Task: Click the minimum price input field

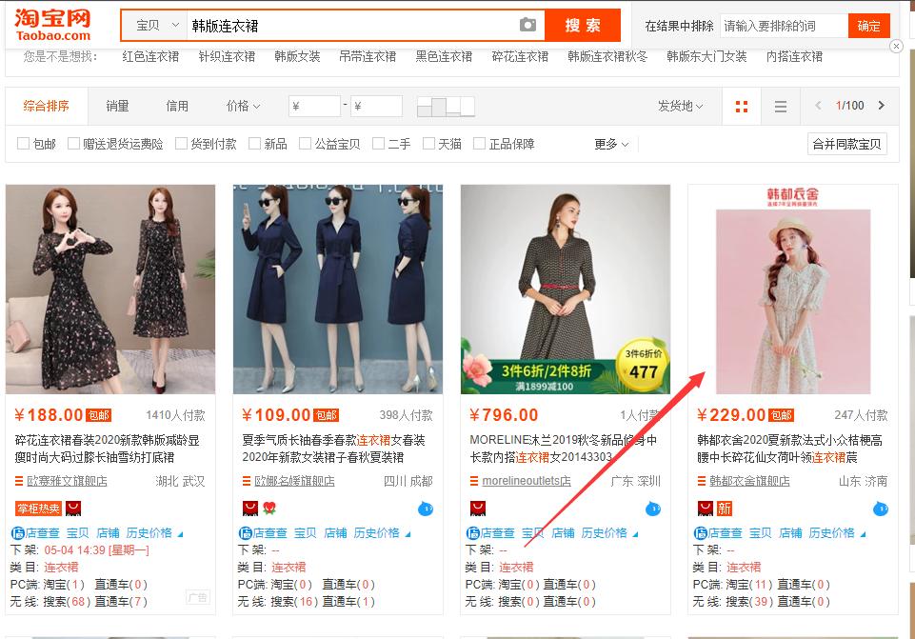Action: 314,105
